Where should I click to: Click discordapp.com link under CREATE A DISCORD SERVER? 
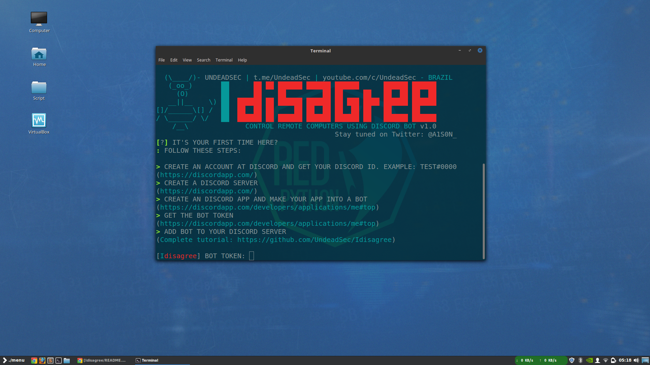click(x=207, y=191)
